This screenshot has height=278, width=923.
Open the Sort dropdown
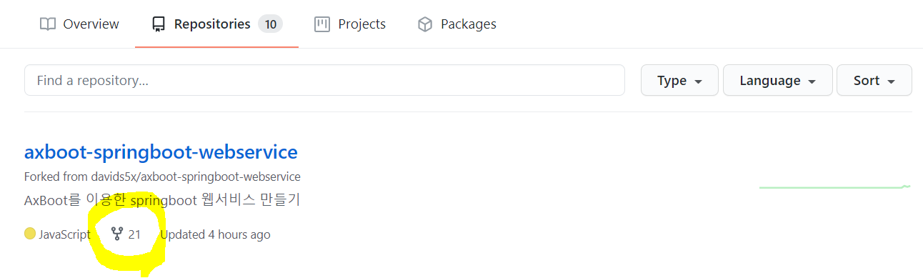click(874, 80)
